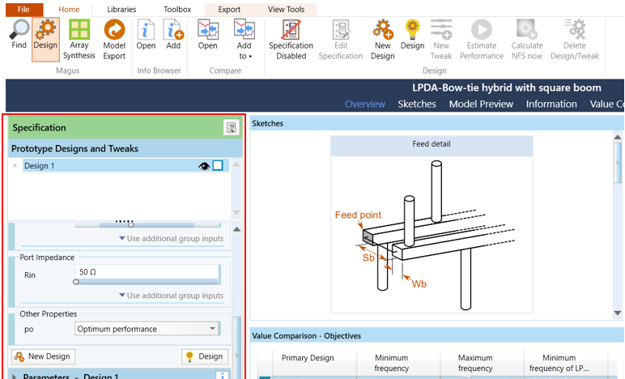Tick the Design 1 checkbox

pyautogui.click(x=218, y=165)
